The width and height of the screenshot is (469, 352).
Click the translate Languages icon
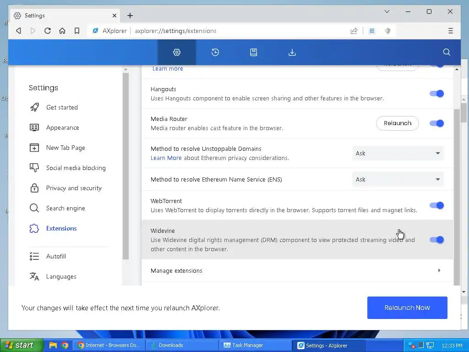pos(34,276)
